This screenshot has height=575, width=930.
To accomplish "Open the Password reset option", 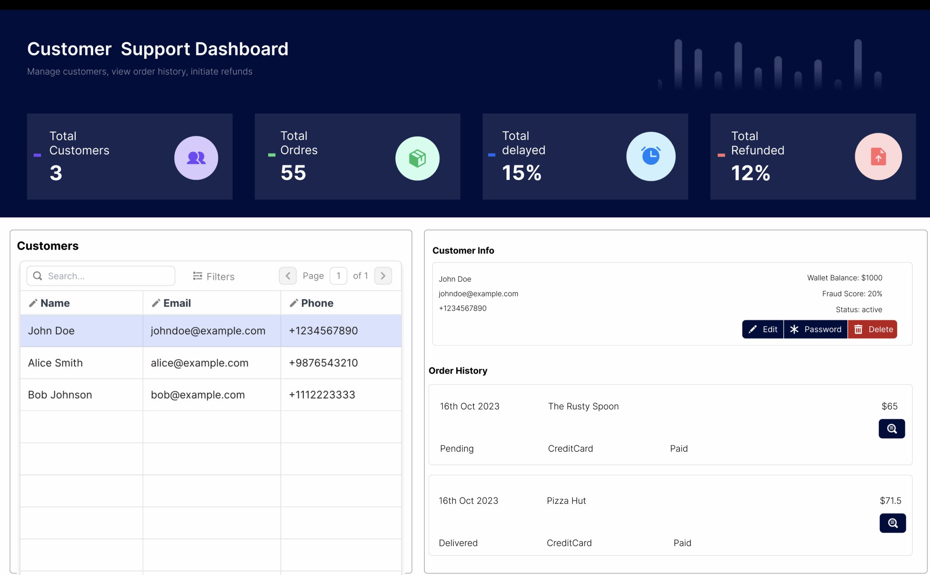I will (815, 329).
